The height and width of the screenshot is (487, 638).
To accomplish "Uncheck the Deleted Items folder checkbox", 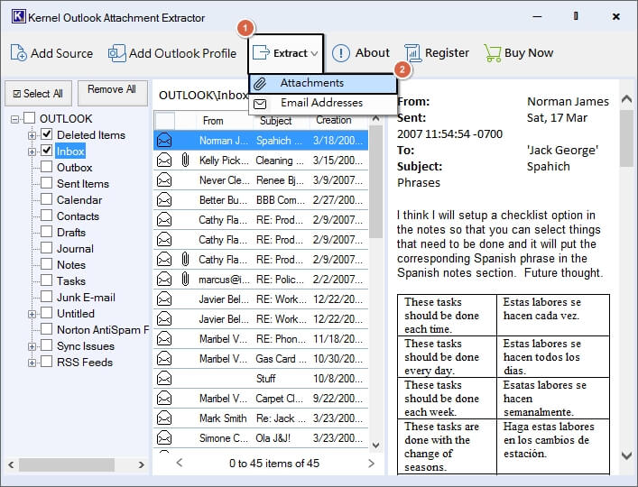I will [47, 134].
